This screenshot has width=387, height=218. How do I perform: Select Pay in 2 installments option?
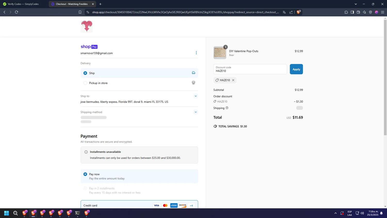(139, 190)
